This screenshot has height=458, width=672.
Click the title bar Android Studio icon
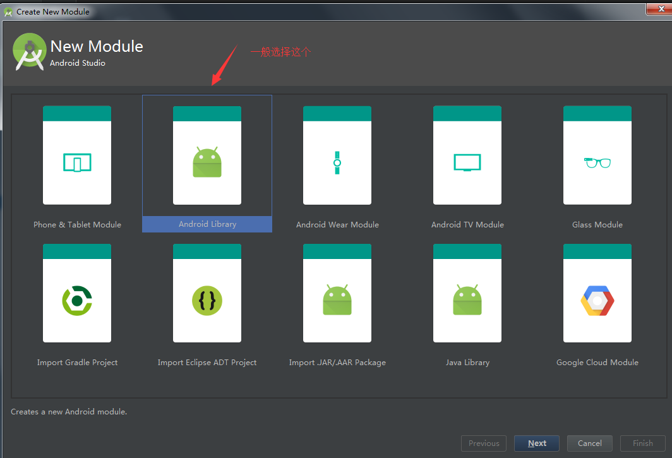pyautogui.click(x=8, y=12)
